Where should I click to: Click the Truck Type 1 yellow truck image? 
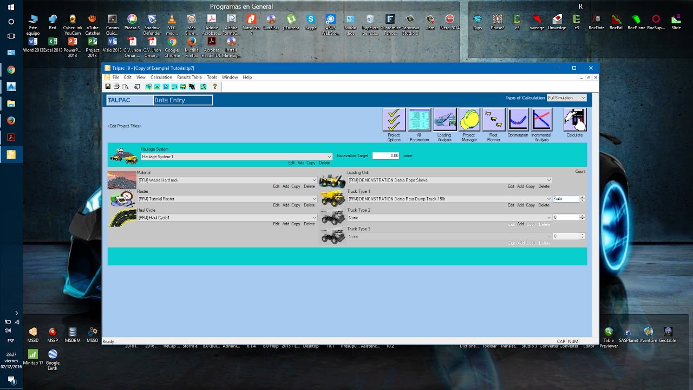pyautogui.click(x=332, y=199)
